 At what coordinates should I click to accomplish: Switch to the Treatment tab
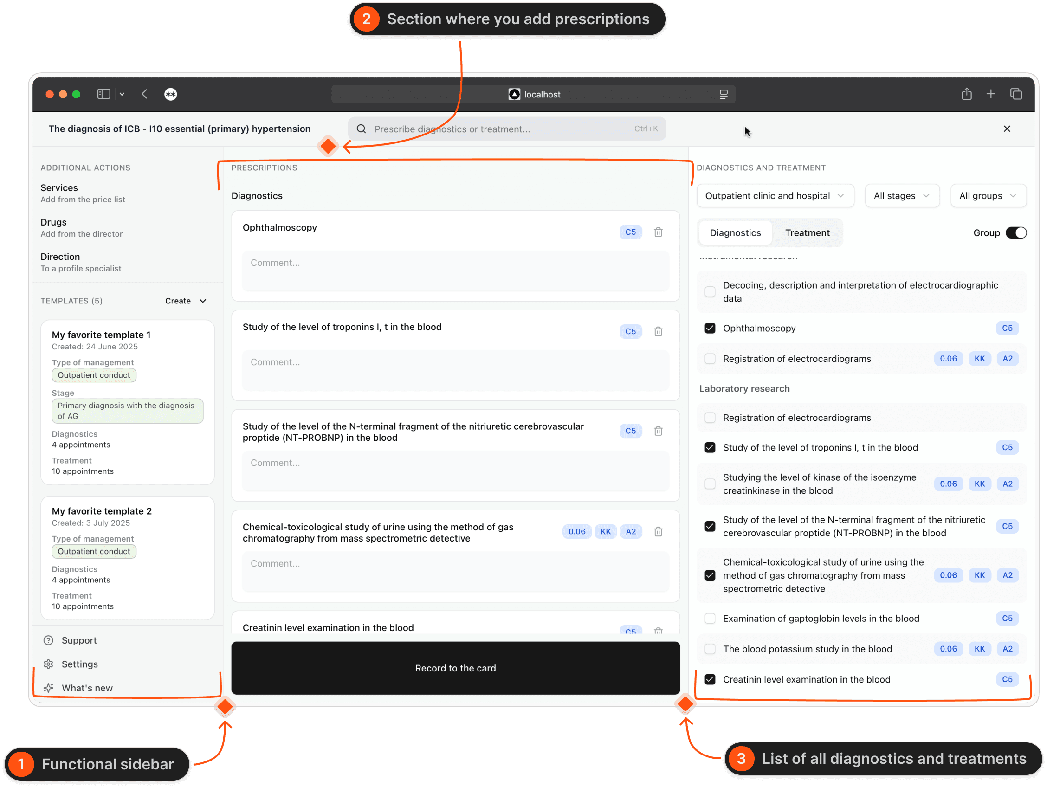(x=807, y=233)
